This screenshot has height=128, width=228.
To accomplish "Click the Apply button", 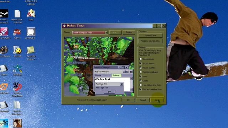I will click(x=157, y=100).
